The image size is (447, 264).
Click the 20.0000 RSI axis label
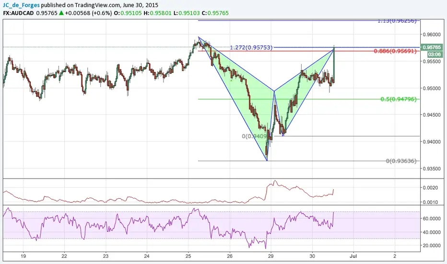click(432, 245)
